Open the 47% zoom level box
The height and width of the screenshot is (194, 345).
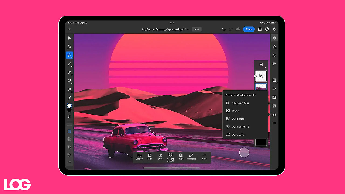point(196,29)
